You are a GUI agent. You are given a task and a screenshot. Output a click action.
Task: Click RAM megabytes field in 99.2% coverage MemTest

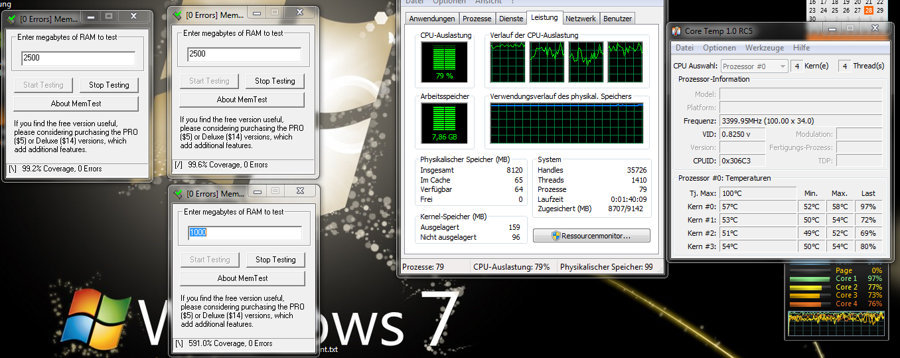click(78, 58)
